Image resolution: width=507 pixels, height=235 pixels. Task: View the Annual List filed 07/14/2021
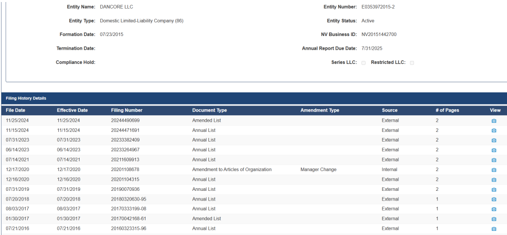[494, 160]
